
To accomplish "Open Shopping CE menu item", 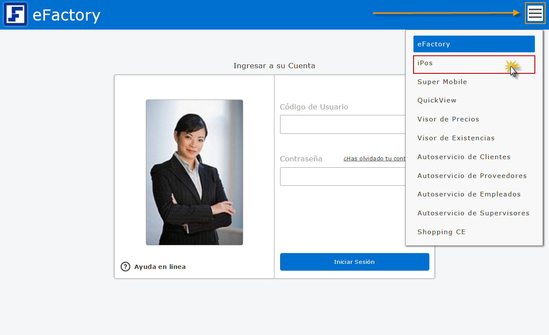I will 441,232.
